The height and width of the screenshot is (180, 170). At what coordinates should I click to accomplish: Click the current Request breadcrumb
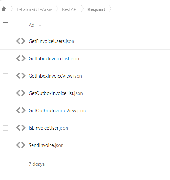96,9
